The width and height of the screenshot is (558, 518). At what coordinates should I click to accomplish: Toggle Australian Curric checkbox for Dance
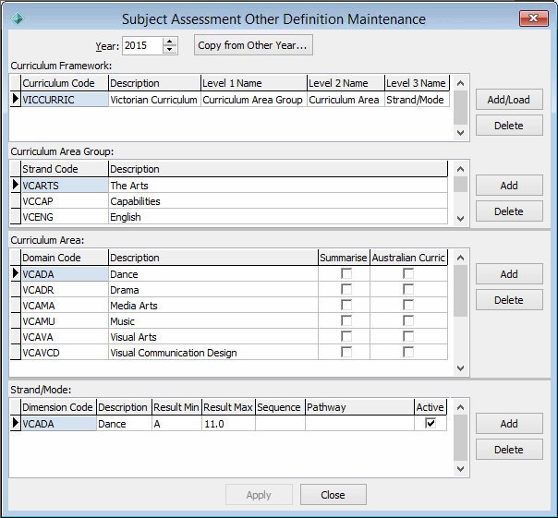(x=408, y=273)
